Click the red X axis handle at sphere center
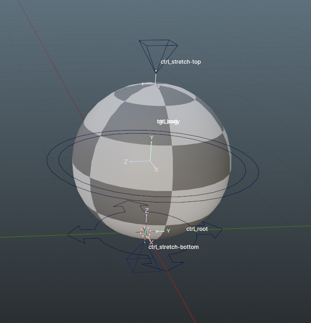 tap(156, 169)
